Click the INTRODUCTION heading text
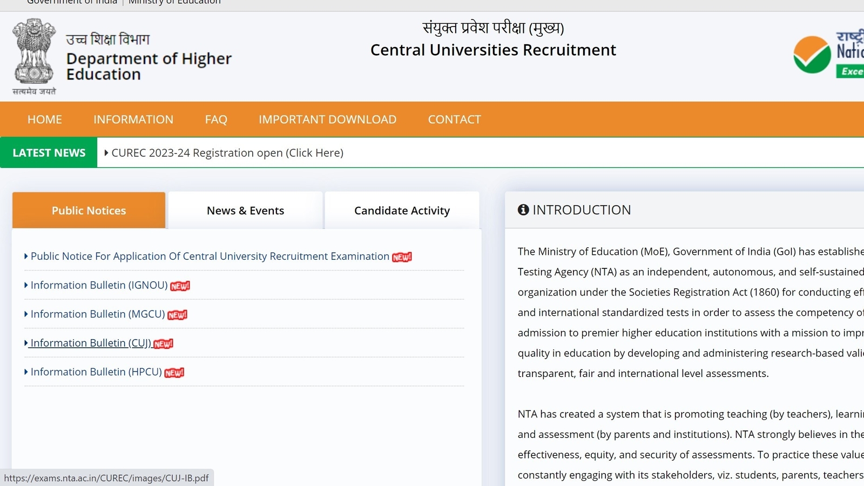The image size is (864, 486). tap(582, 210)
